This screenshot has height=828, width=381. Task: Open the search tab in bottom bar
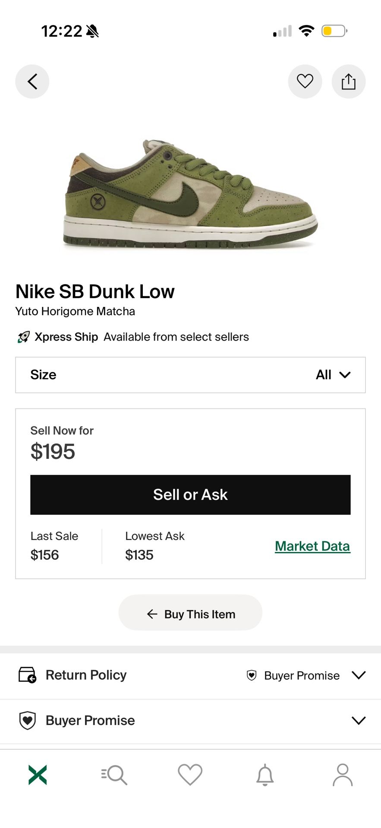pos(114,775)
